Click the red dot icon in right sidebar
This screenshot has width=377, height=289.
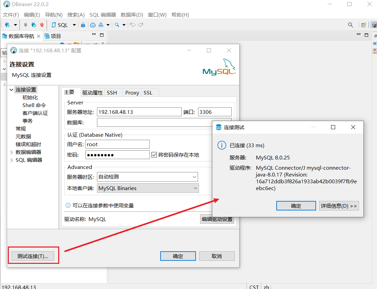(375, 51)
